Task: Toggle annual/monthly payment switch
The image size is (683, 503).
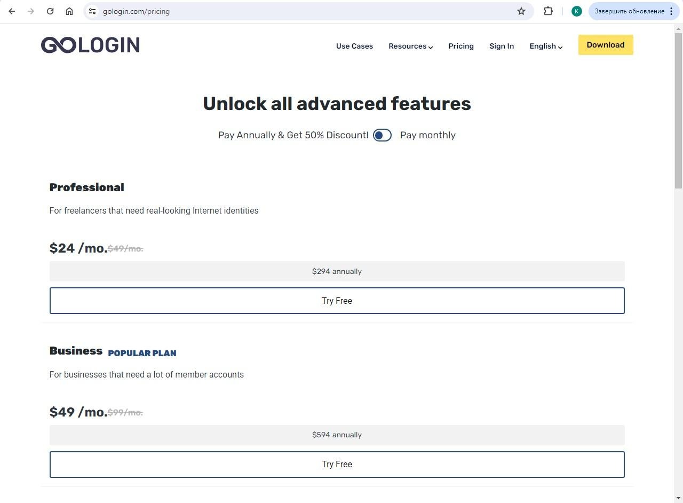Action: coord(382,135)
